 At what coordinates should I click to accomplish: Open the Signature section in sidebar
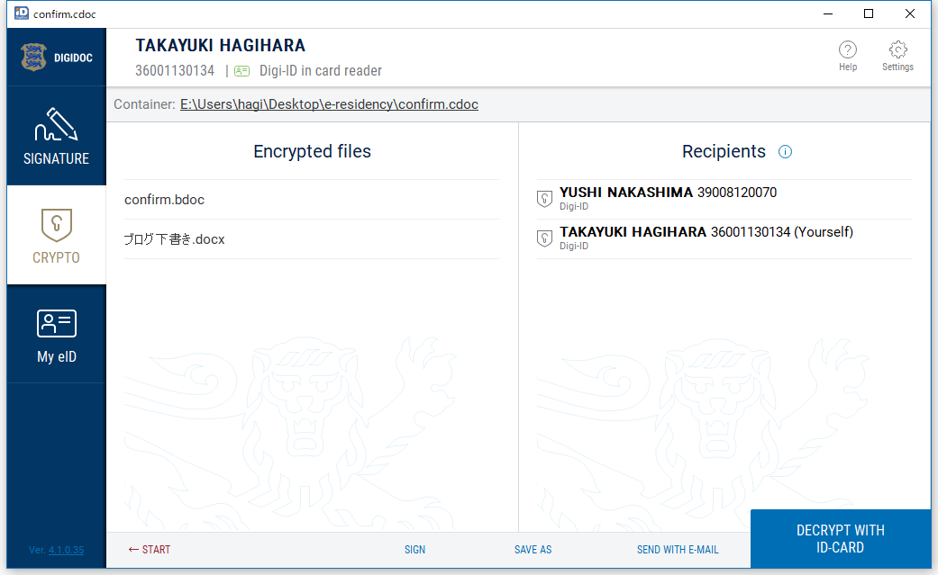(x=56, y=136)
